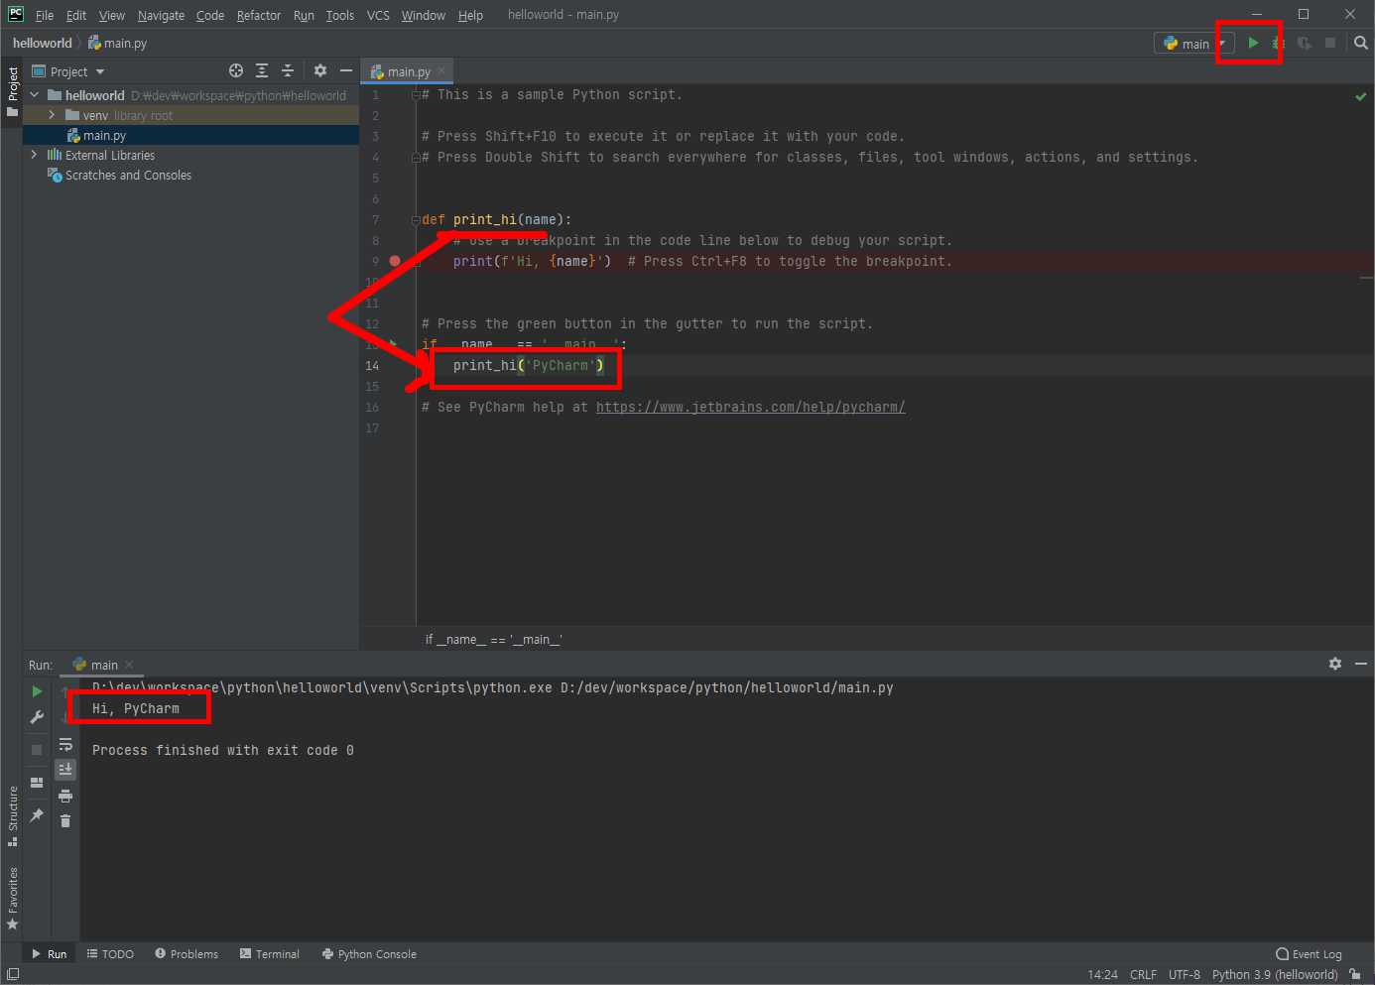Viewport: 1375px width, 985px height.
Task: Open run configuration wrench in Run panel
Action: click(37, 717)
